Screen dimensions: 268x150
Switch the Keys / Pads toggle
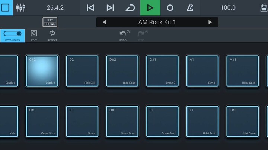12,35
